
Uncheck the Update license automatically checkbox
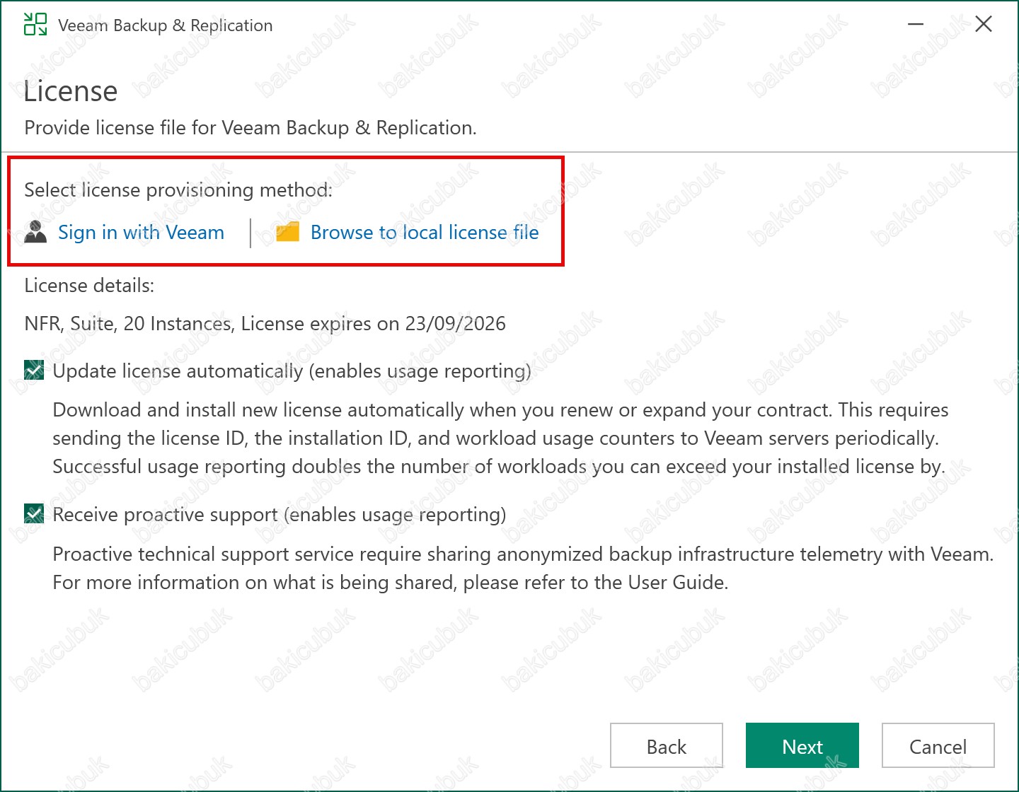[34, 371]
